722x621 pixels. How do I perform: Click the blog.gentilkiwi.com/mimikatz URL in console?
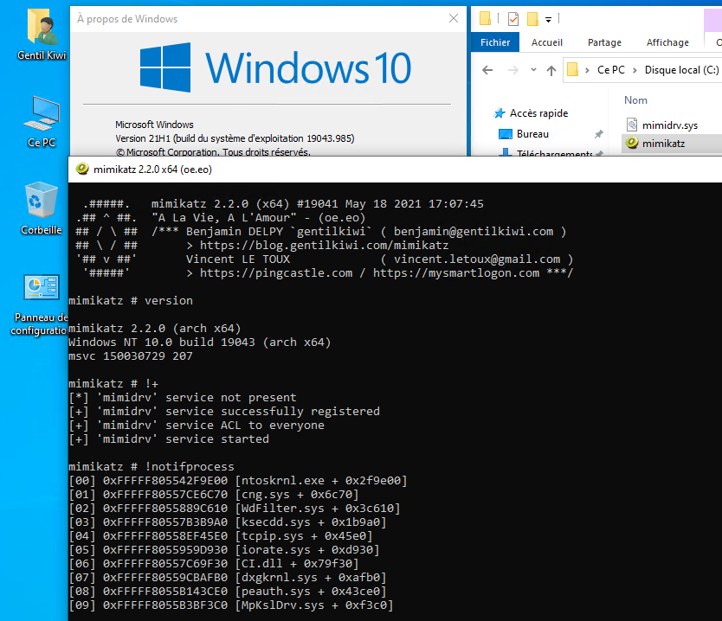point(324,245)
